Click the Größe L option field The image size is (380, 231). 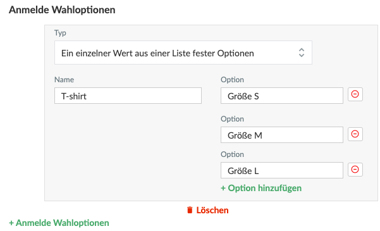(x=282, y=170)
